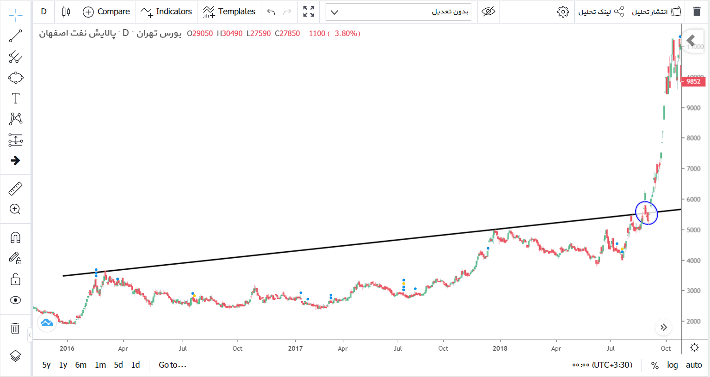710x377 pixels.
Task: Open the pitchfork tools
Action: (15, 57)
